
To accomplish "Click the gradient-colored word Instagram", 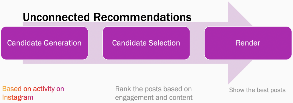I will point(18,97).
